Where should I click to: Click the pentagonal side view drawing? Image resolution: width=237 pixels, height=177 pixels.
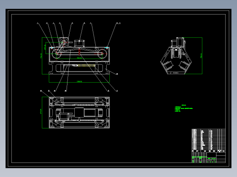pos(176,56)
